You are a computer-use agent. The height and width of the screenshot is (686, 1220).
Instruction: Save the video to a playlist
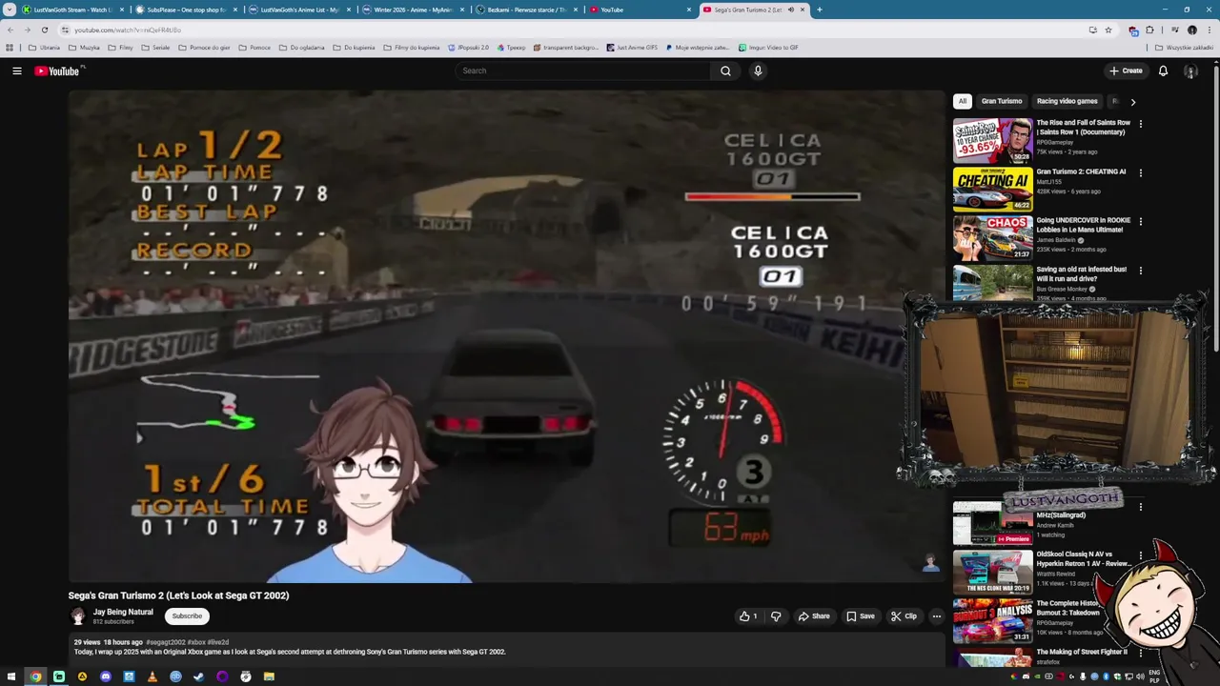pos(861,616)
